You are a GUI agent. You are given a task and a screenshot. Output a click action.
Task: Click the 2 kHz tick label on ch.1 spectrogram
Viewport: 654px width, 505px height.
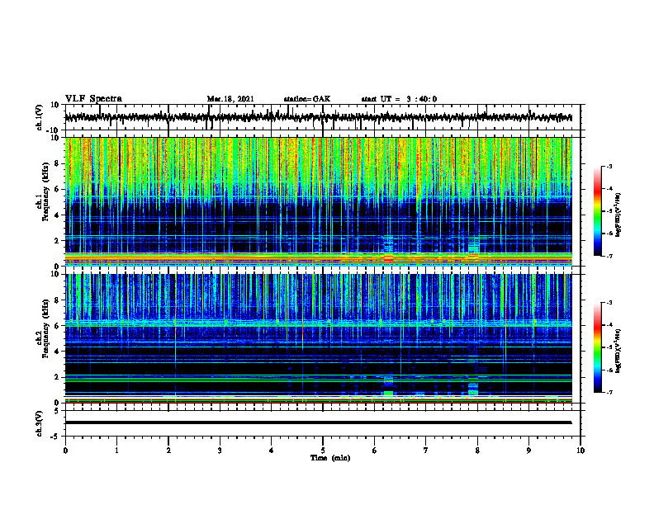coord(57,241)
